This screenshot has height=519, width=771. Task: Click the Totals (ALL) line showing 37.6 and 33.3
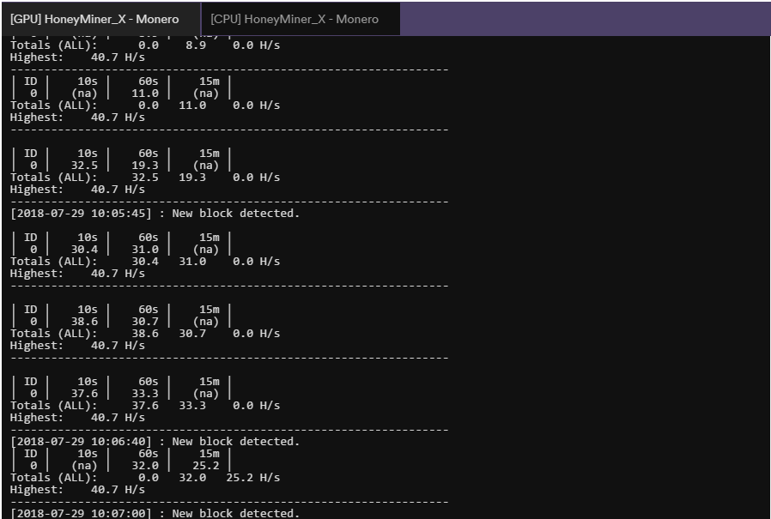(x=145, y=406)
